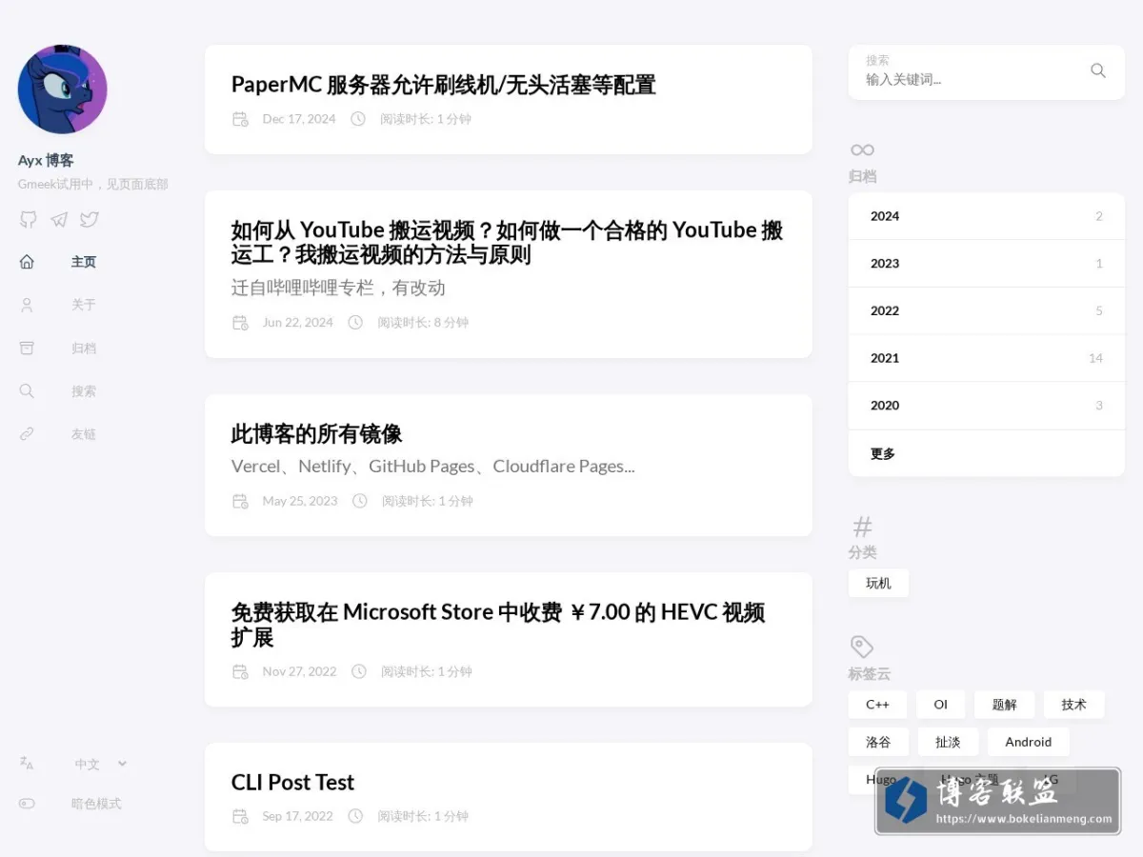Open the 归档 sidebar menu item
Screen dimensions: 1143x857
(x=84, y=349)
